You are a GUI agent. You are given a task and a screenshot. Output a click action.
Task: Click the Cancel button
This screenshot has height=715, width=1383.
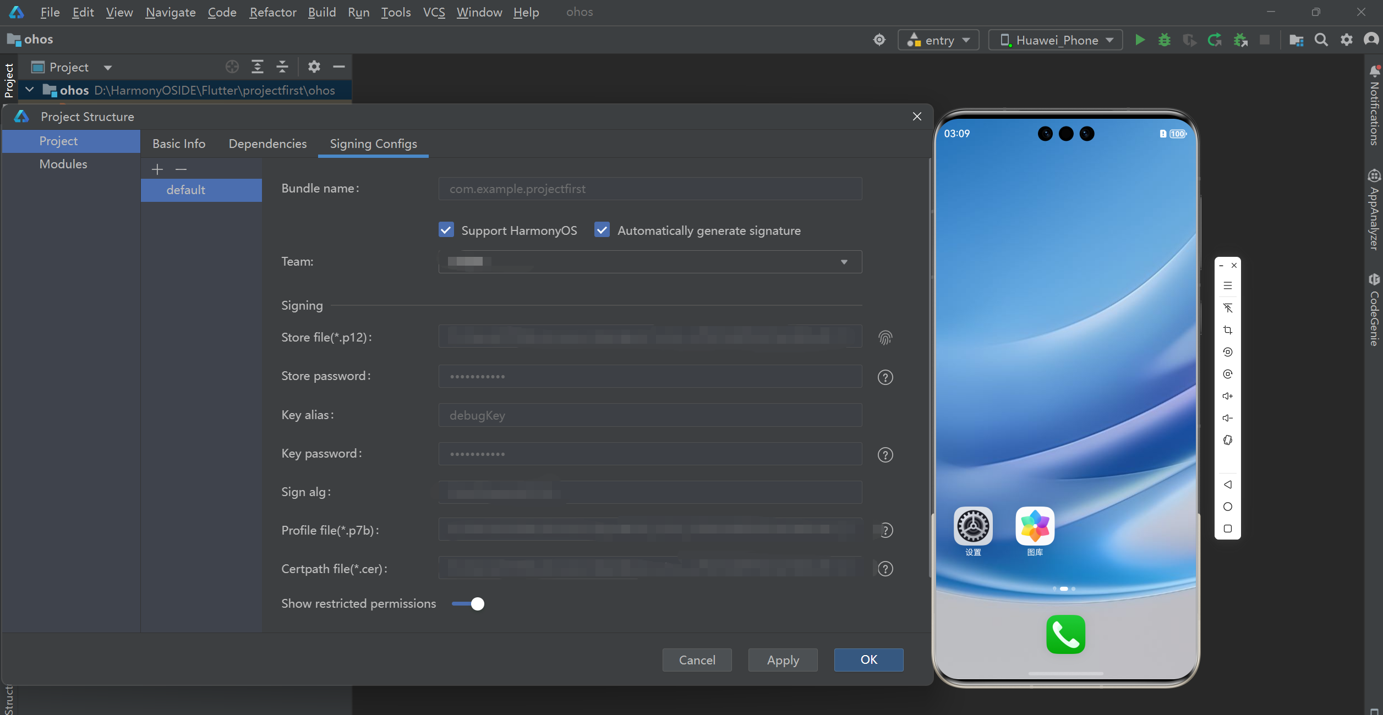[697, 660]
